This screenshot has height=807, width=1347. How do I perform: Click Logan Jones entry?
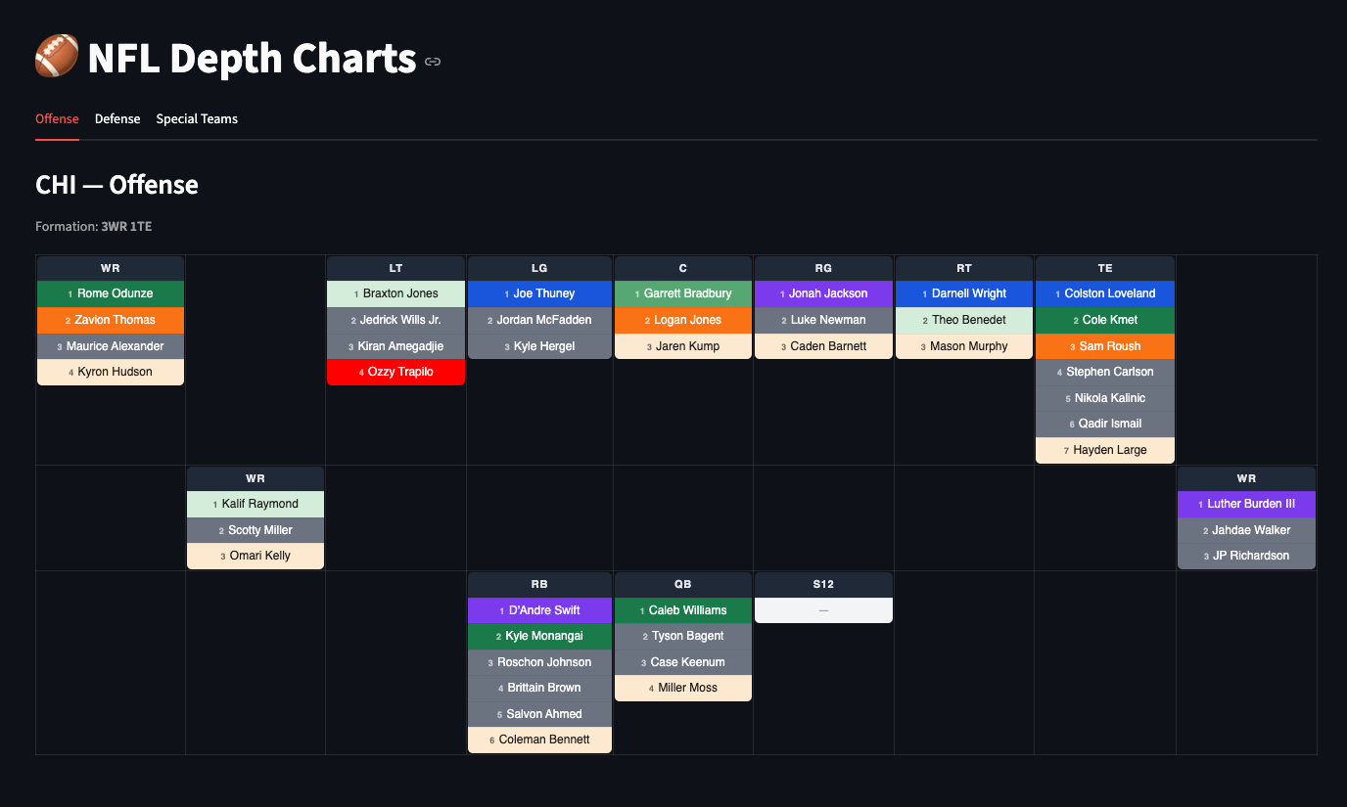683,320
